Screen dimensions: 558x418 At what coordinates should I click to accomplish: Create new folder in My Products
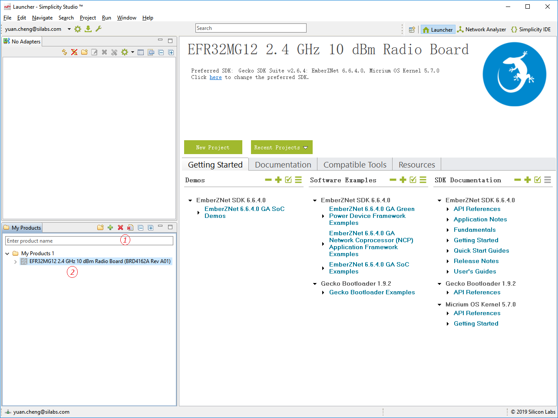100,227
